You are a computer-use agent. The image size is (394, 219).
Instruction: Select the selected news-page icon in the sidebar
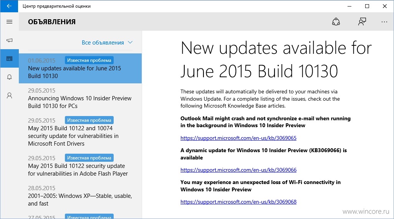click(x=9, y=58)
